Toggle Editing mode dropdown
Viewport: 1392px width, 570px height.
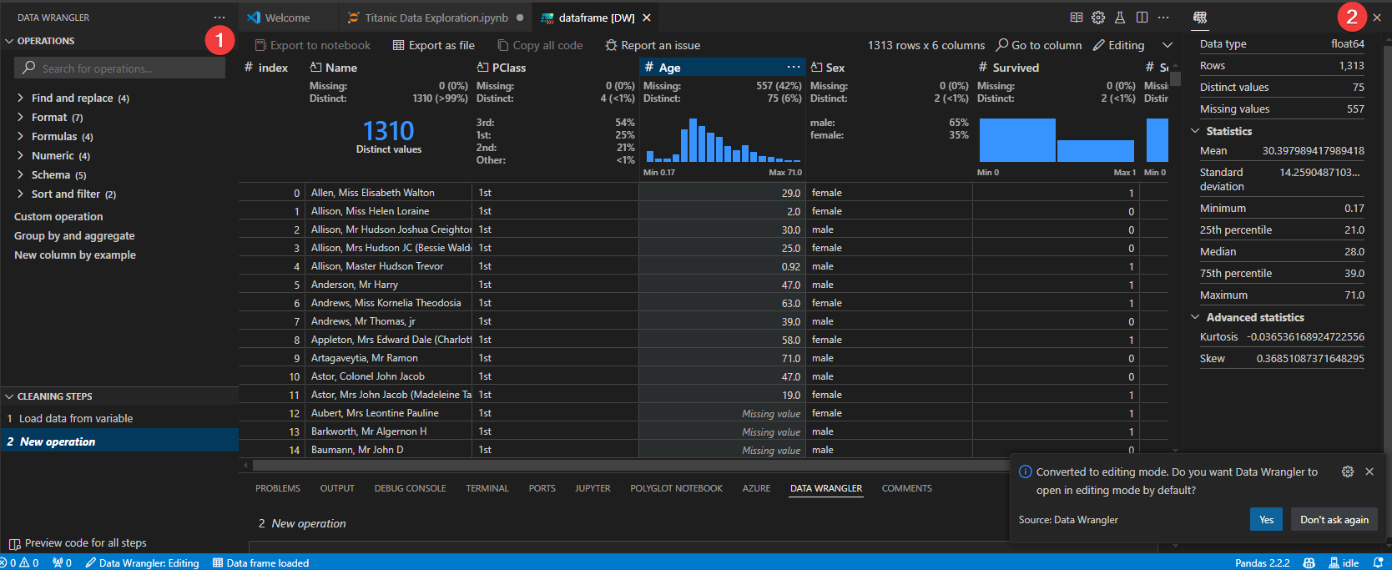[1168, 45]
